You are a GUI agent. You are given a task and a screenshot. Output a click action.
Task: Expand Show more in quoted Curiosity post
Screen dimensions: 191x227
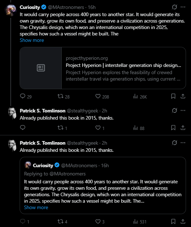tap(36, 207)
